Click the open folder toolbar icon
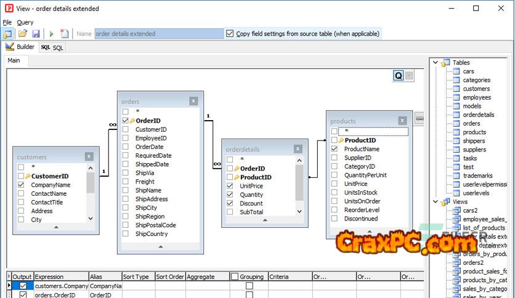The width and height of the screenshot is (515, 298). [x=23, y=34]
